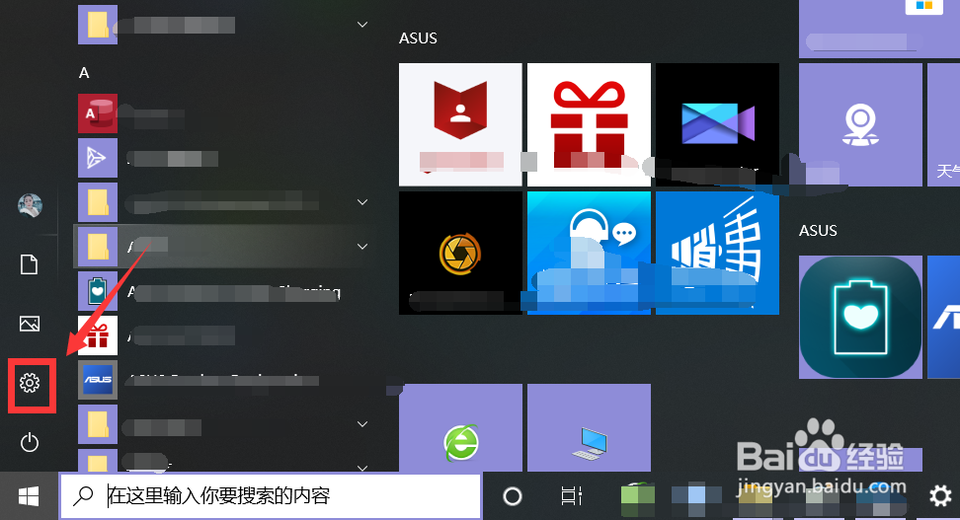Open the battery-heart entry in the app list

click(98, 291)
